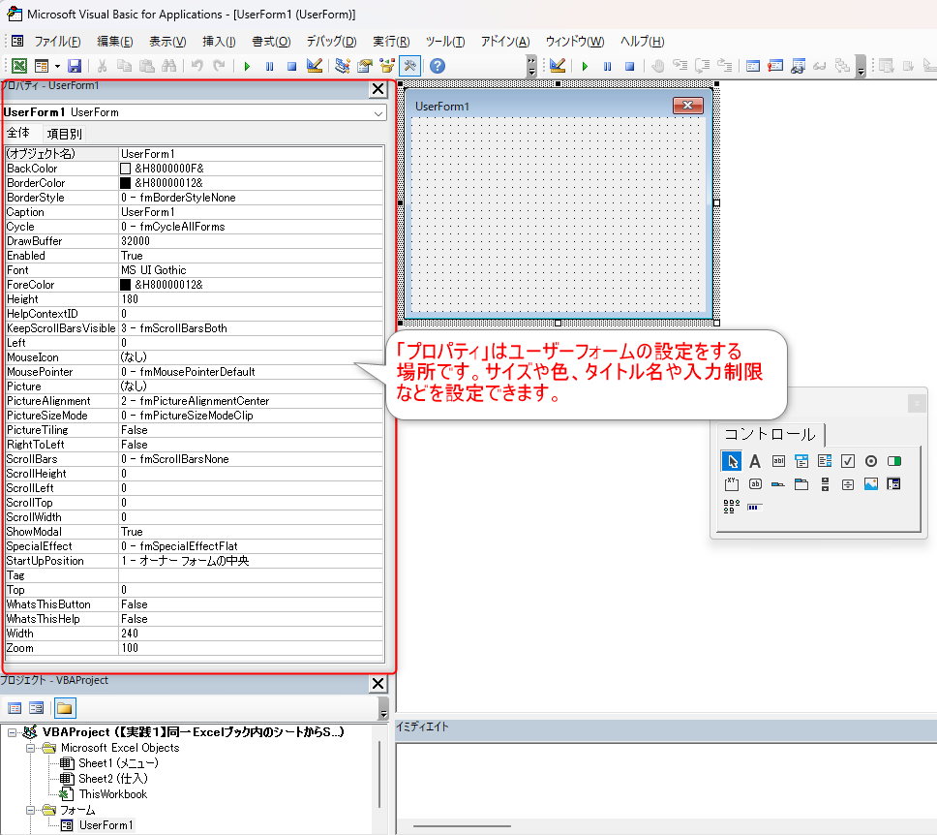The image size is (937, 835).
Task: Collapse the フォーム folder node
Action: (x=30, y=810)
